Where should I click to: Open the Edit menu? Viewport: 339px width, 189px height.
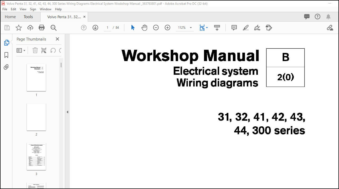(13, 9)
